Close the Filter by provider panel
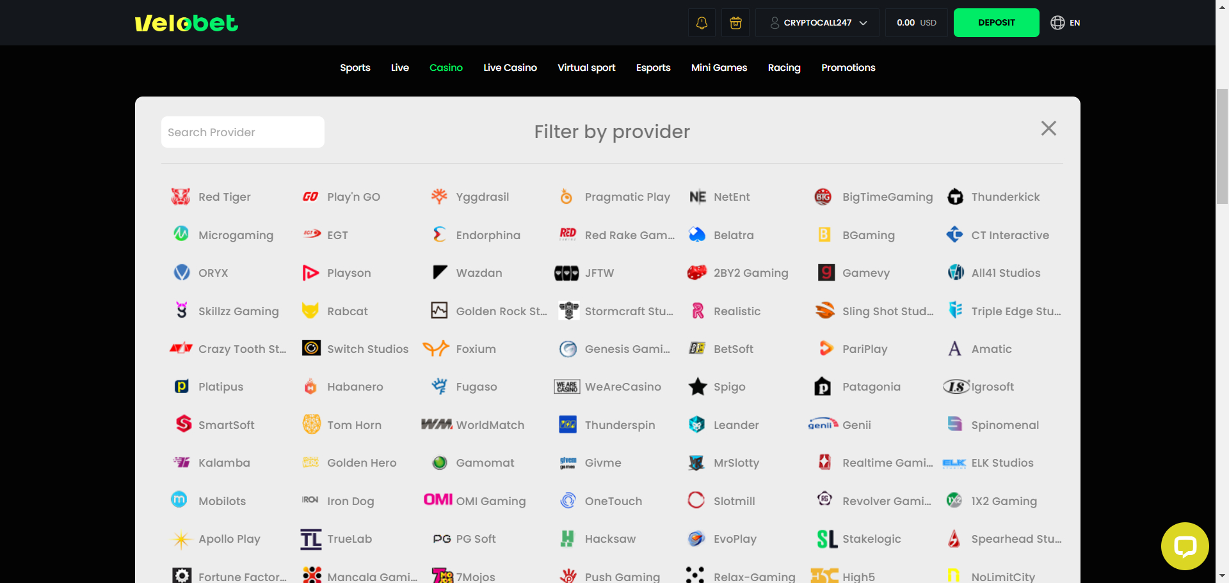Viewport: 1229px width, 583px height. [1048, 128]
